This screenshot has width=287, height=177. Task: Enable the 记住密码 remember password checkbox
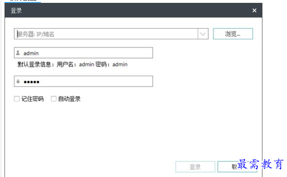17,99
